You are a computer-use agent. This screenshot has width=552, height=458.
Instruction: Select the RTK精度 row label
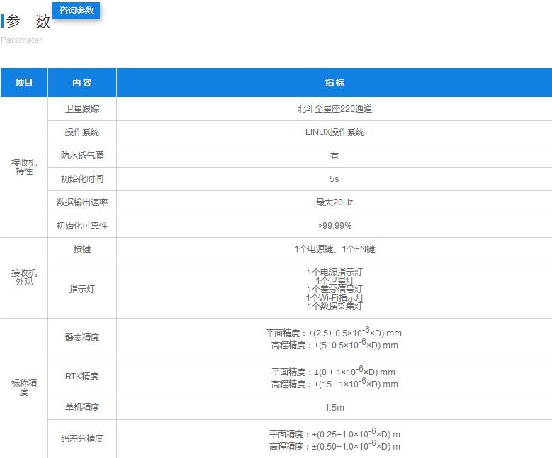pos(82,377)
